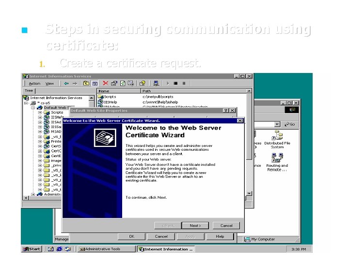Collapse the cs-s5 server node

26,103
